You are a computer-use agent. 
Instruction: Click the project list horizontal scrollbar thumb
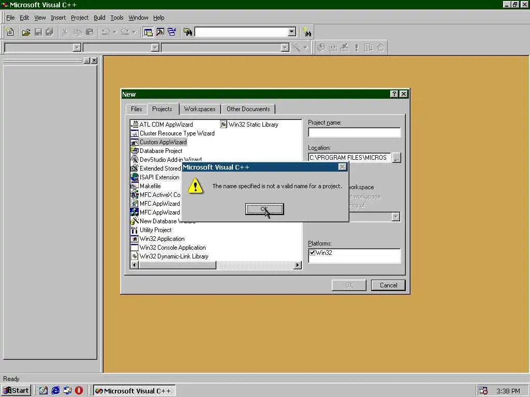point(177,265)
